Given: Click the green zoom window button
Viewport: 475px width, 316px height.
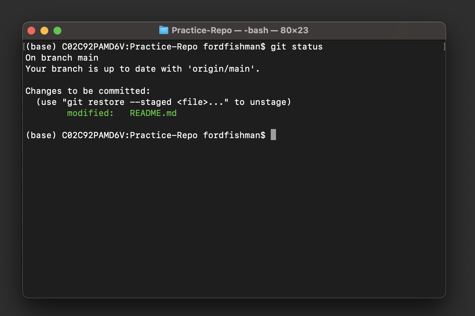Looking at the screenshot, I should tap(57, 31).
